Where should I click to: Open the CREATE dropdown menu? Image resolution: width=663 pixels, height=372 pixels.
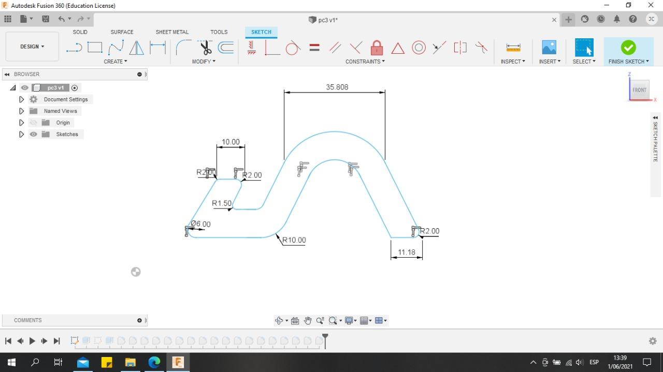[116, 62]
